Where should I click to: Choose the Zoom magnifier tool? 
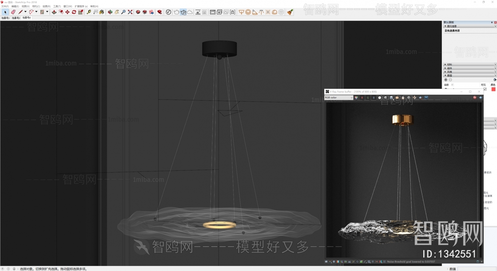[123, 12]
